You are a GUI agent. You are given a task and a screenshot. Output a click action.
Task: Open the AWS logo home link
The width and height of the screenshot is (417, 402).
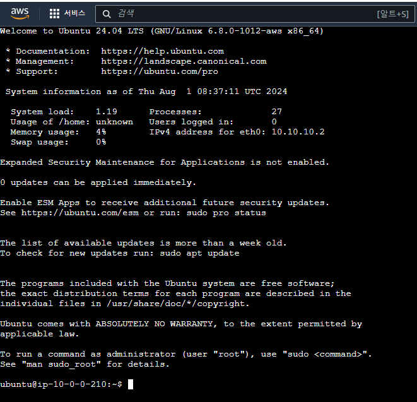pos(20,14)
